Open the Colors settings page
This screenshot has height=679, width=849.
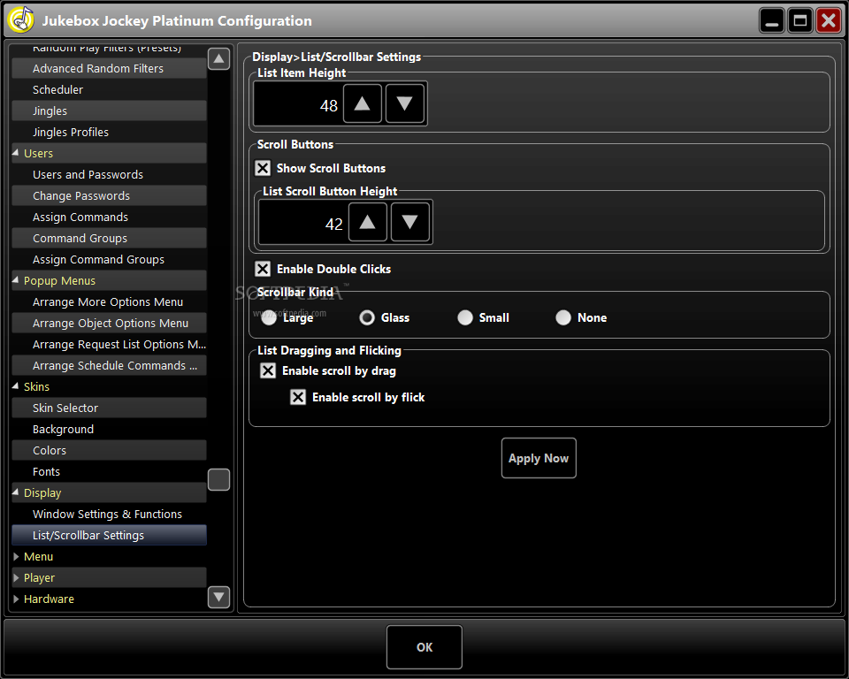[109, 450]
